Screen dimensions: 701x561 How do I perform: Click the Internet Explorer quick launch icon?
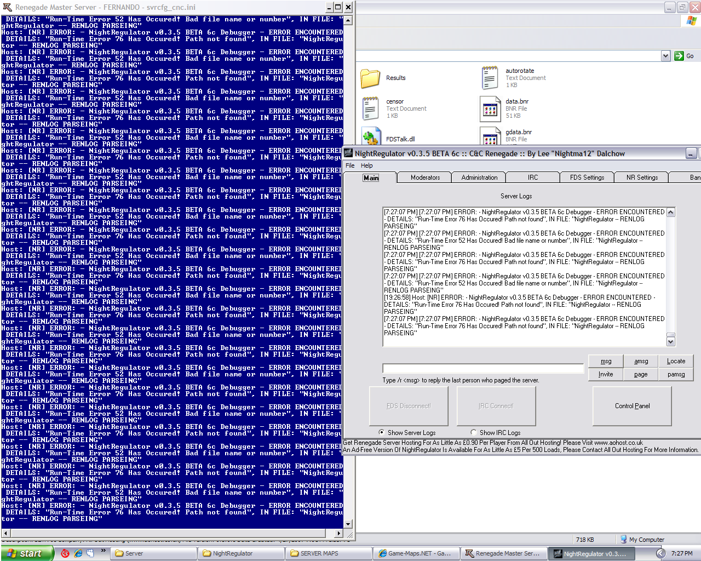tap(78, 553)
